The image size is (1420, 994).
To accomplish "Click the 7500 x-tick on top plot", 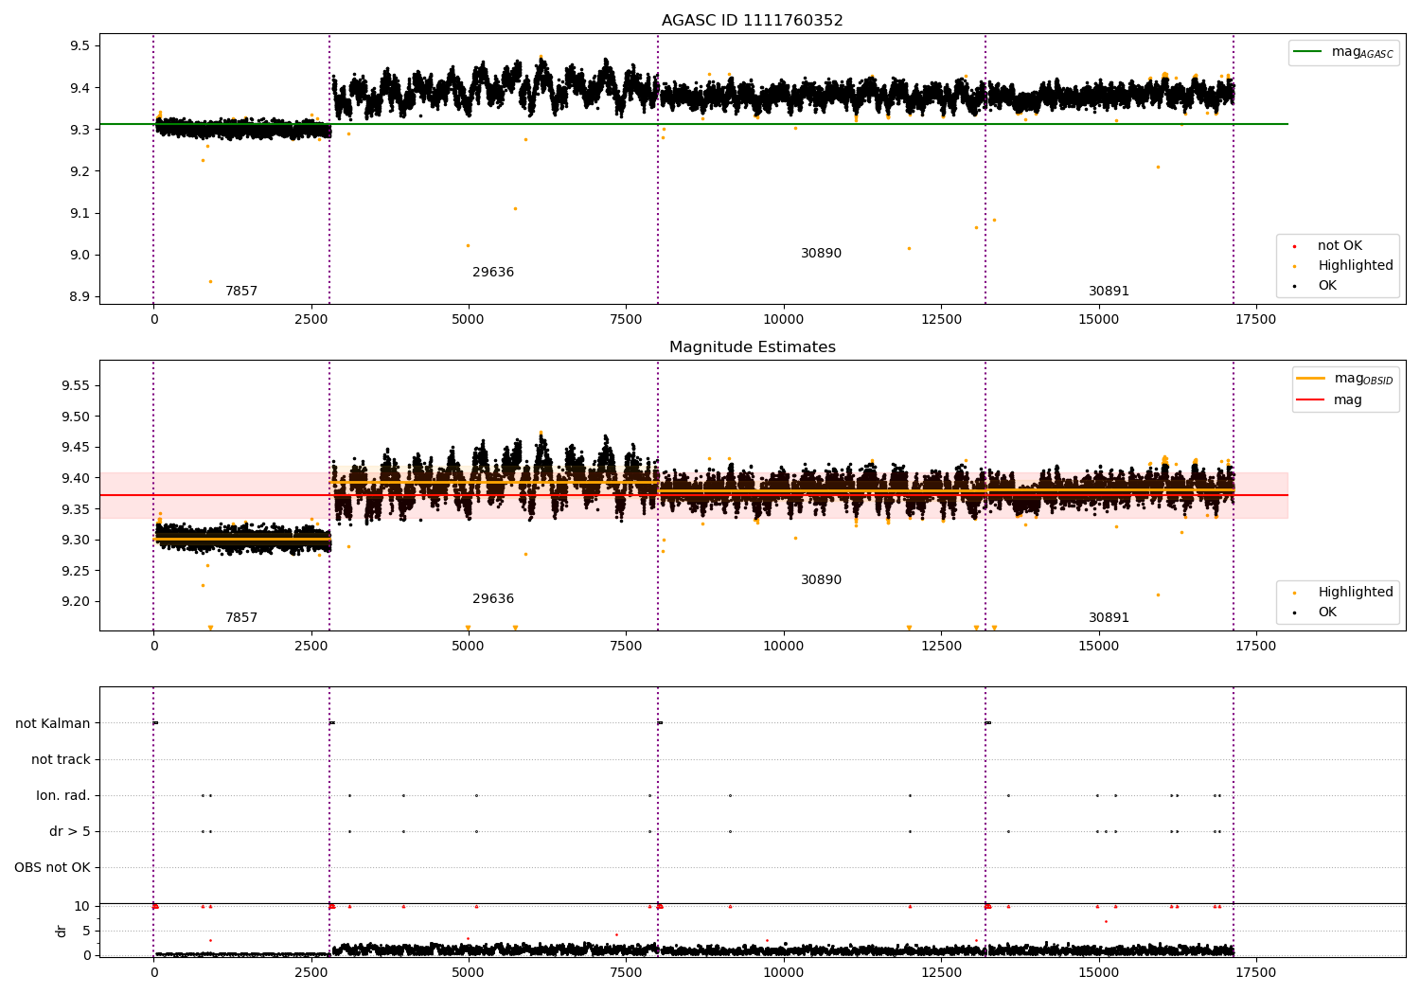I will pos(626,320).
